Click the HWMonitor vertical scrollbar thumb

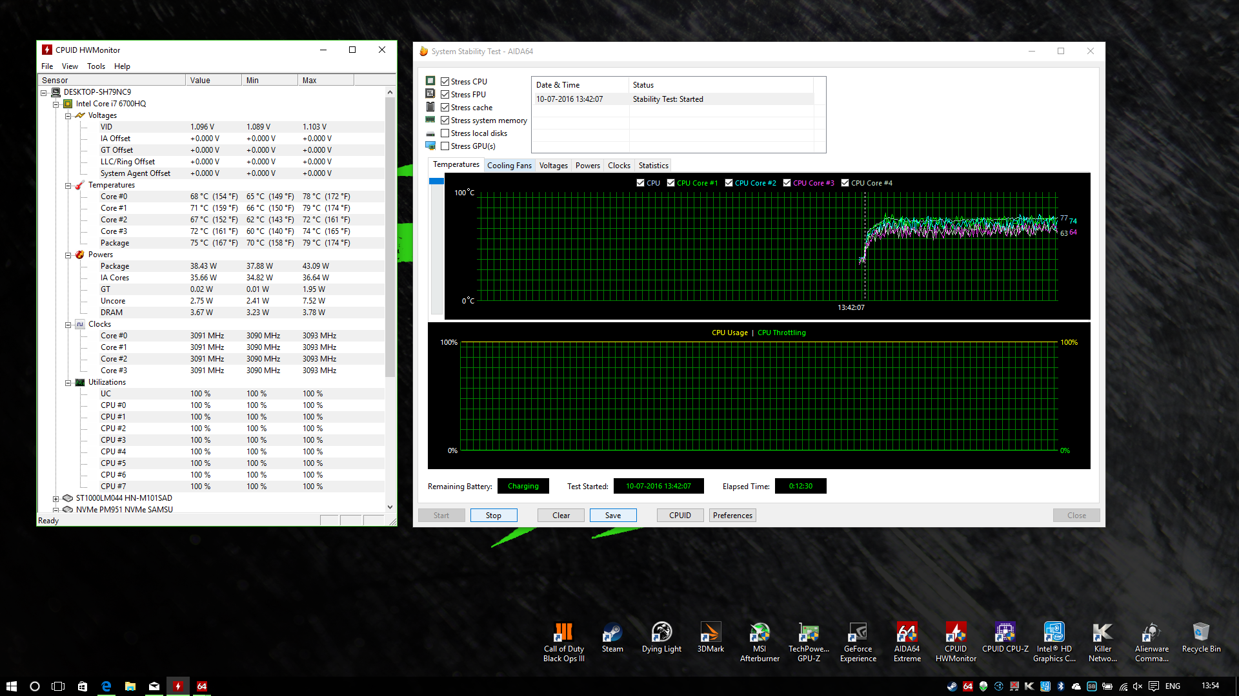[x=390, y=237]
